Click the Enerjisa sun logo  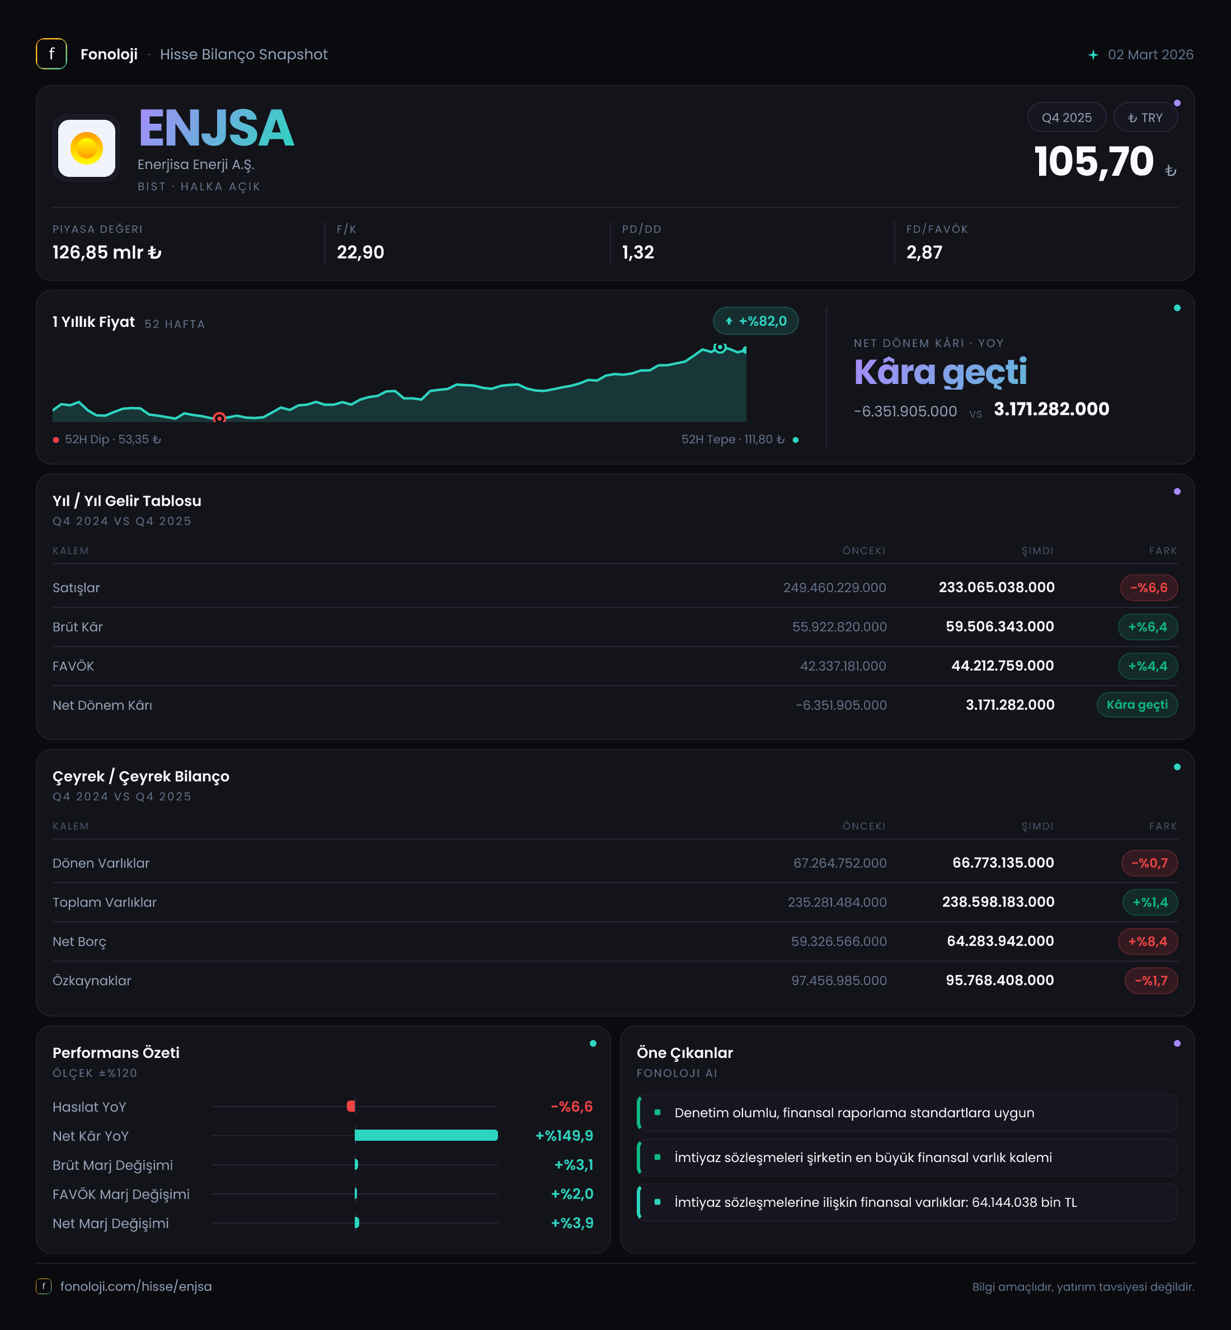coord(87,148)
